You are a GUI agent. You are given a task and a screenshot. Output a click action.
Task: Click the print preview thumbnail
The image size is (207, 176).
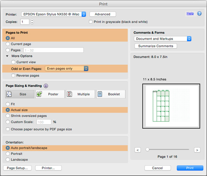[x=171, y=106]
